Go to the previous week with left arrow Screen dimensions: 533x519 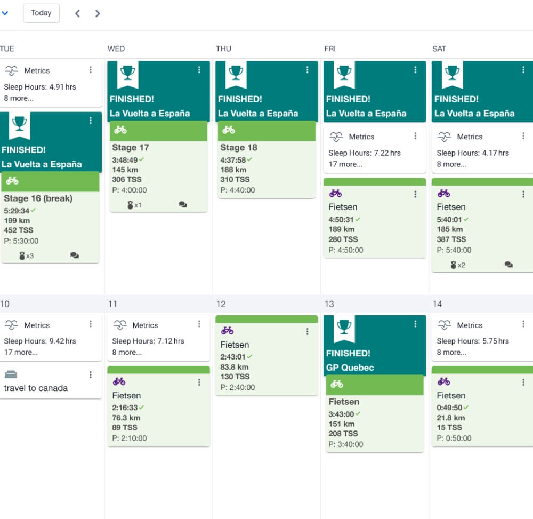pyautogui.click(x=77, y=13)
